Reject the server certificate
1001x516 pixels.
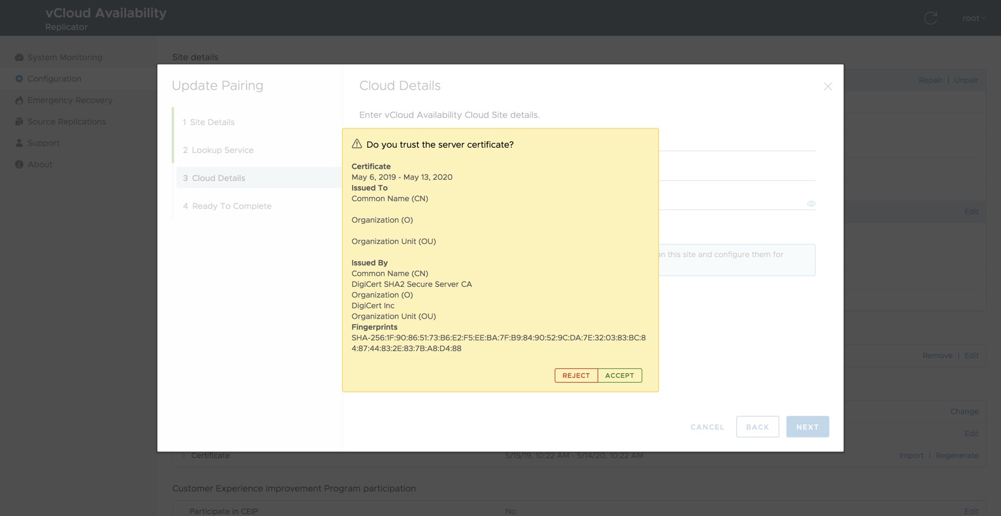point(576,376)
